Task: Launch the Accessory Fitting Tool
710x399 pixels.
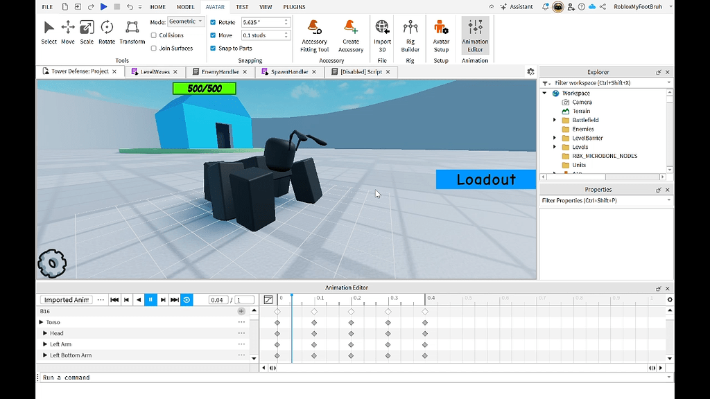Action: (x=314, y=33)
